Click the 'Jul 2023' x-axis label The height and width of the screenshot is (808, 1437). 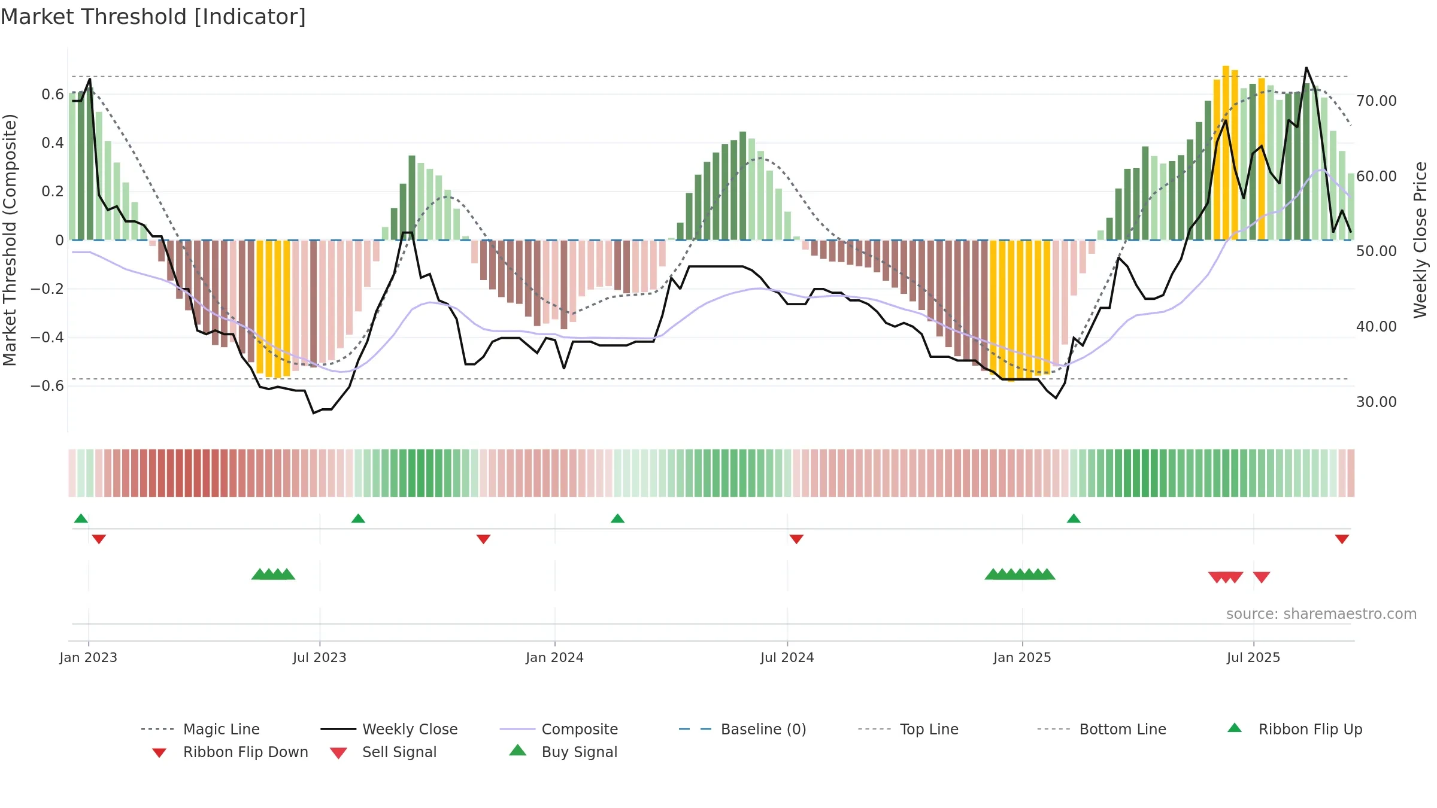pos(320,657)
